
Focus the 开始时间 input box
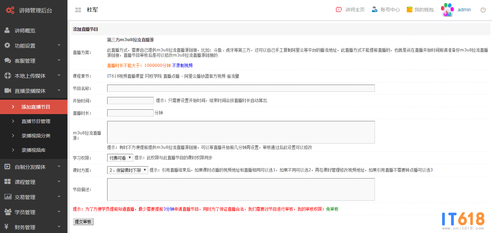click(x=130, y=101)
